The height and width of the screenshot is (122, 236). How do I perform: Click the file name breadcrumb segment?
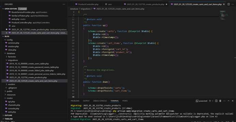(x=120, y=9)
